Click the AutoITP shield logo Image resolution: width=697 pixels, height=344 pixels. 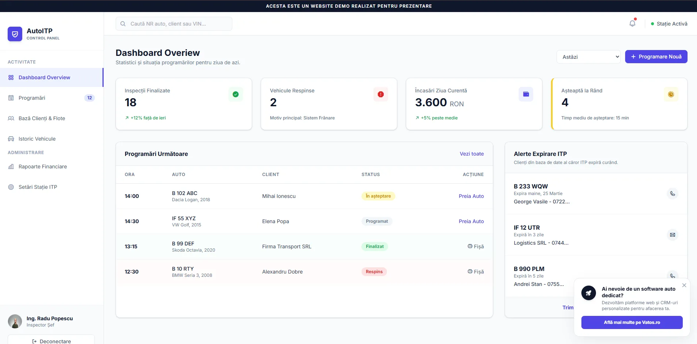[x=15, y=34]
